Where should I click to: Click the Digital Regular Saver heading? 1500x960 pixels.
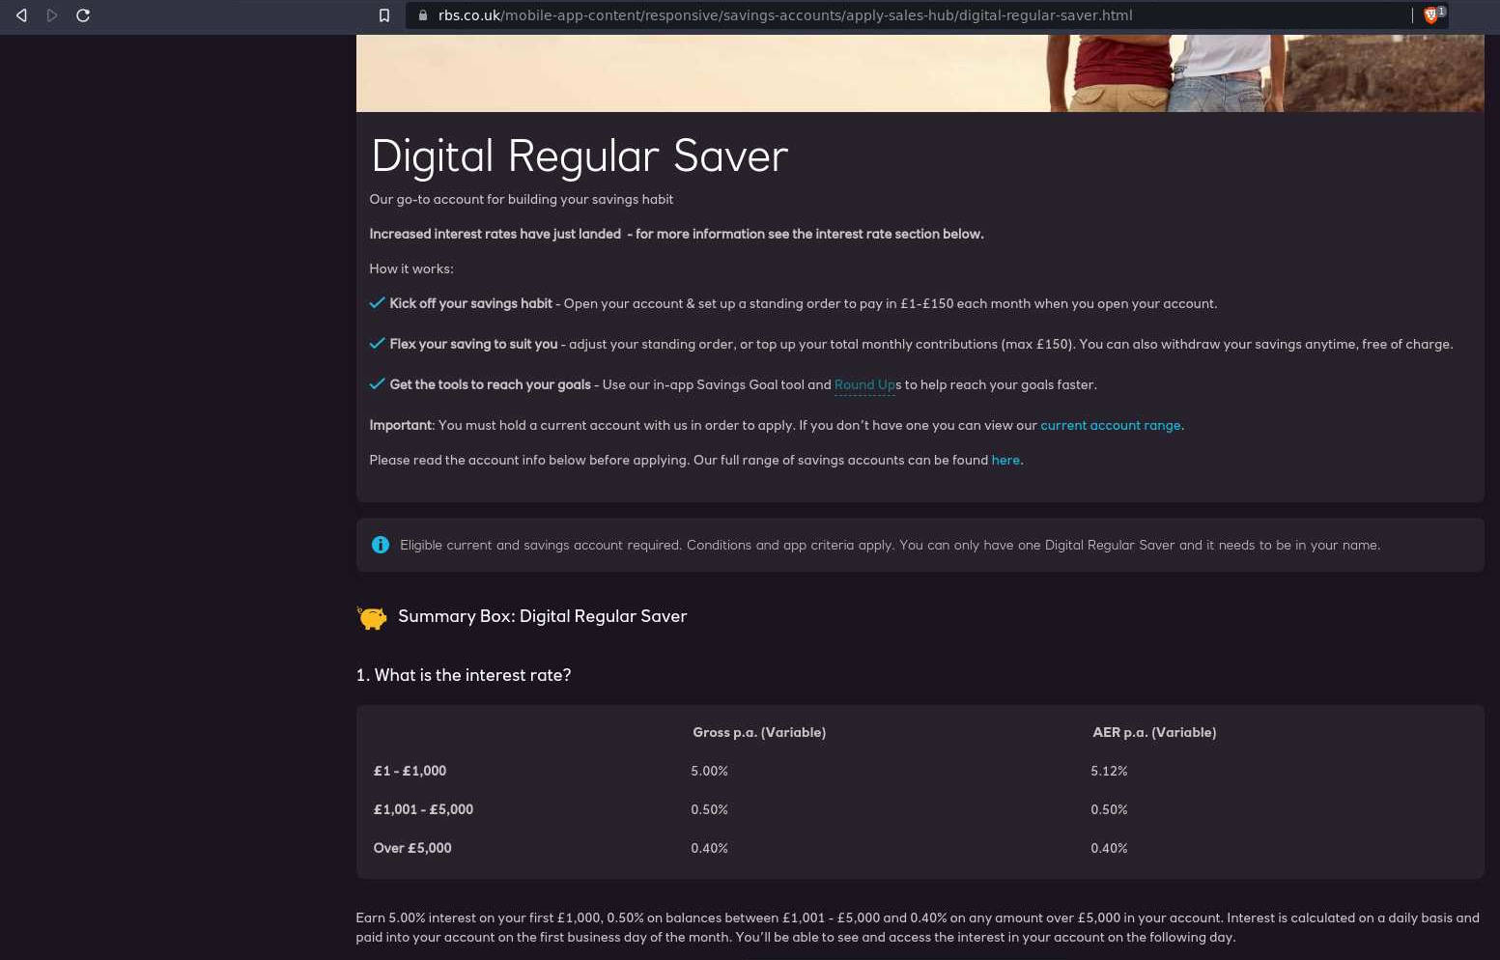pos(580,156)
